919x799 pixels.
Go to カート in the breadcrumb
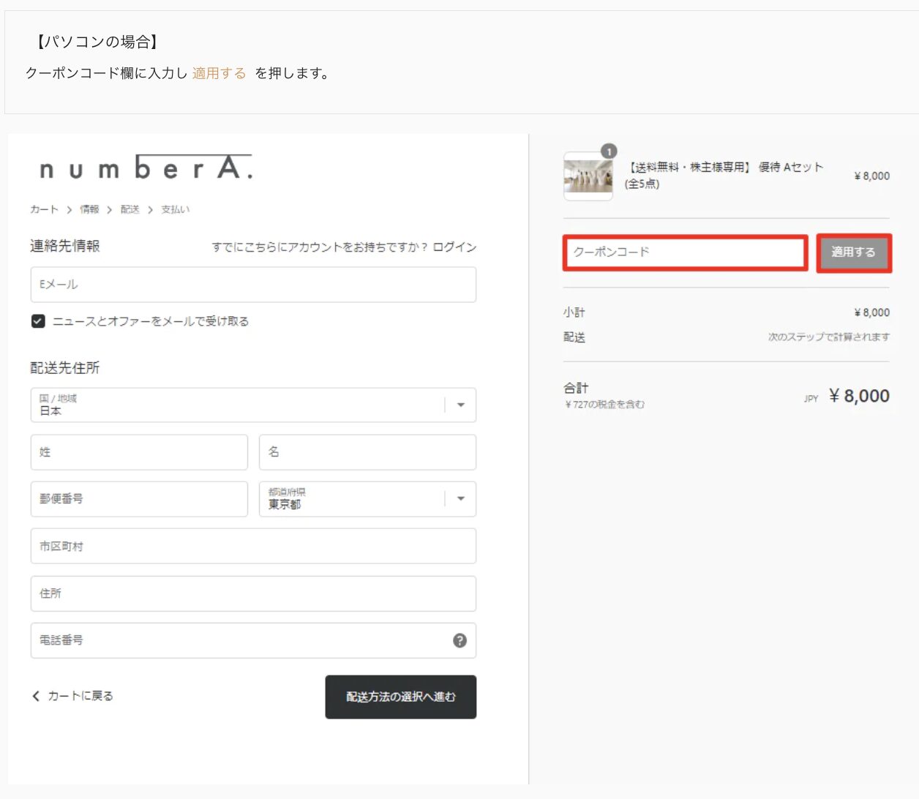coord(44,209)
